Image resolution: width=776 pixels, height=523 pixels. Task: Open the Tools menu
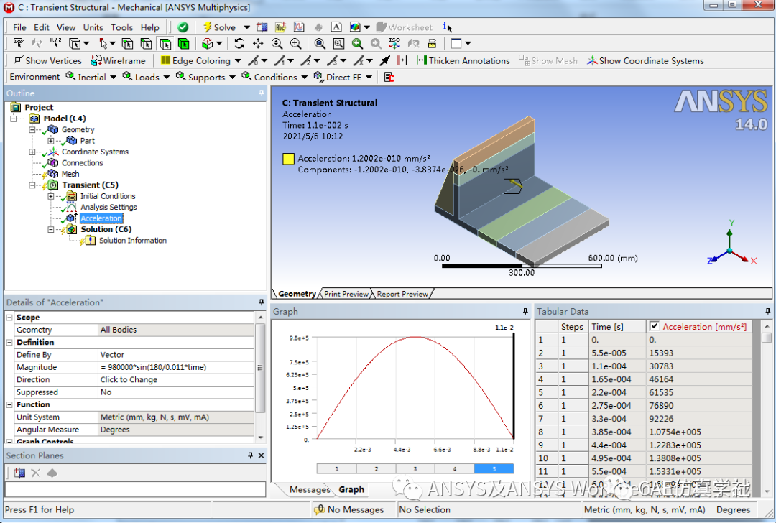point(121,27)
